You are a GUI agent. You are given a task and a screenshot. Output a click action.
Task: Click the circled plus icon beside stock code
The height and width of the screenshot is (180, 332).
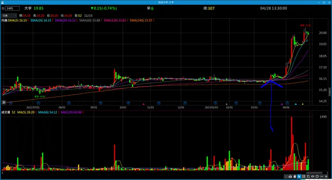(3, 9)
